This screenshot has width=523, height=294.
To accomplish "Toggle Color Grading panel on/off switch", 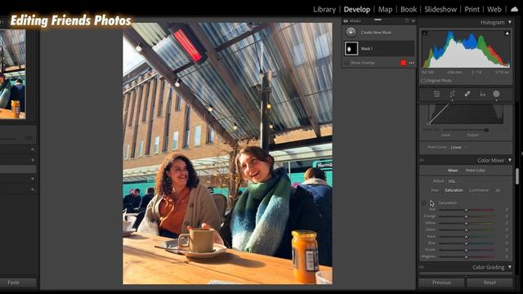I will point(422,267).
